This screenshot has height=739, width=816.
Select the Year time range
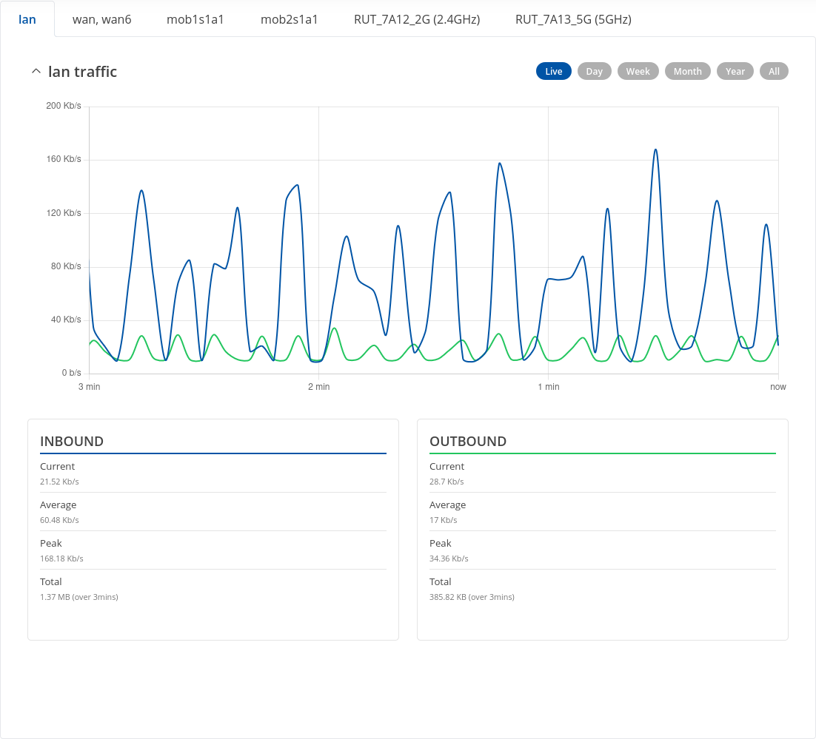(735, 71)
